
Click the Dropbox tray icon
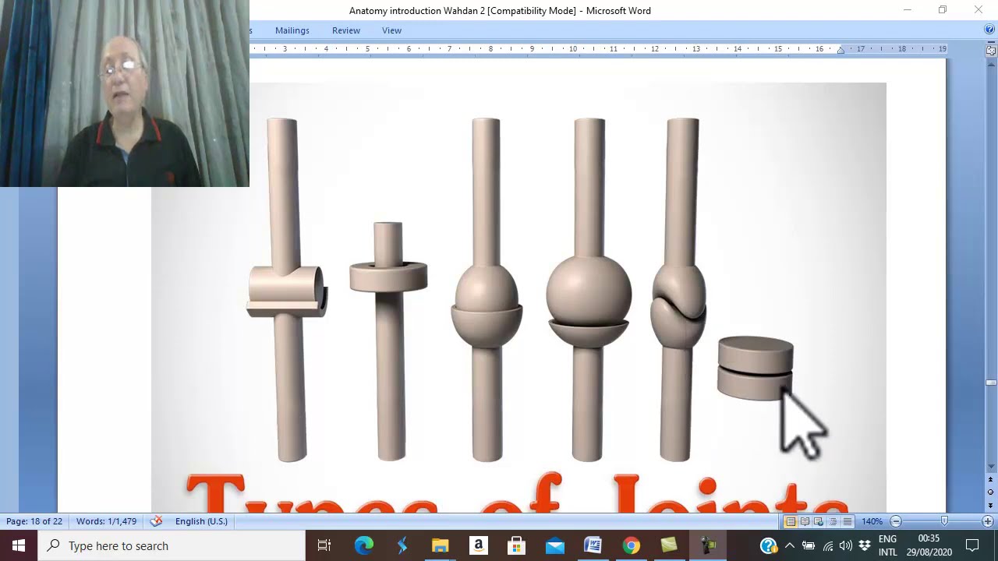tap(865, 545)
